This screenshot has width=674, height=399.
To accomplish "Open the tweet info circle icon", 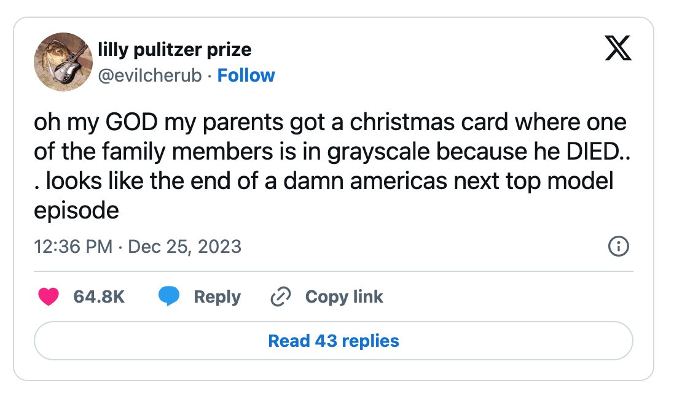I will click(619, 247).
